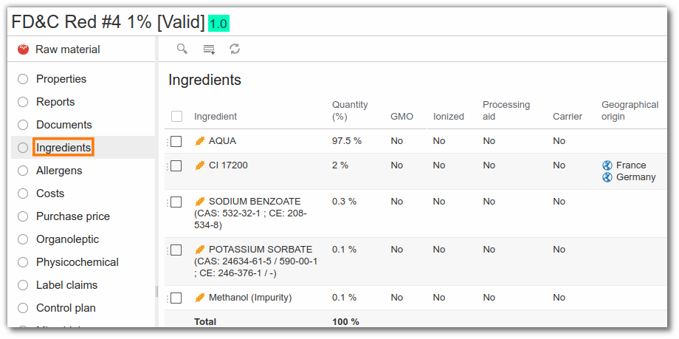The width and height of the screenshot is (679, 339).
Task: Click the wheat icon beside CI 17200
Action: [x=199, y=165]
